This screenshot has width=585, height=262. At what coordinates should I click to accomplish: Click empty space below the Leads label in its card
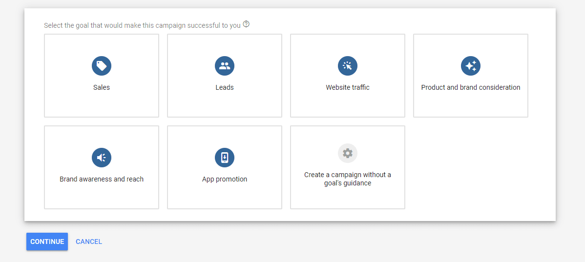[225, 105]
